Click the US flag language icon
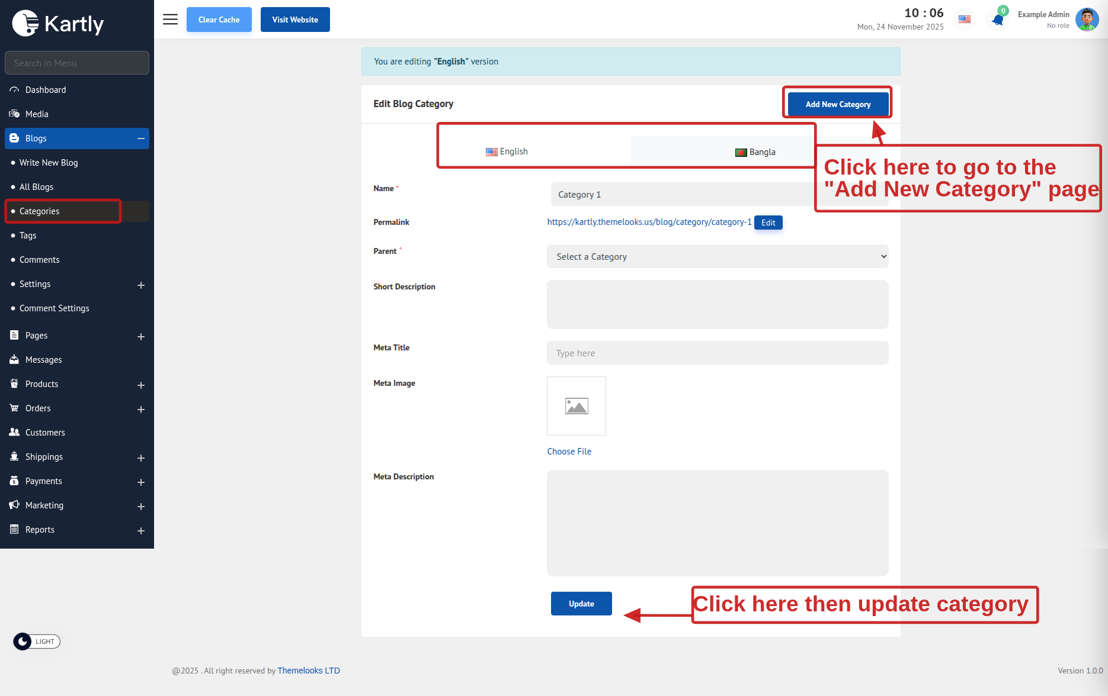Screen dimensions: 1108x696 click(x=965, y=20)
